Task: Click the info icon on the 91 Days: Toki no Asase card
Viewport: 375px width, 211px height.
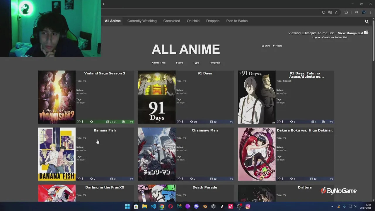Action: click(x=282, y=122)
